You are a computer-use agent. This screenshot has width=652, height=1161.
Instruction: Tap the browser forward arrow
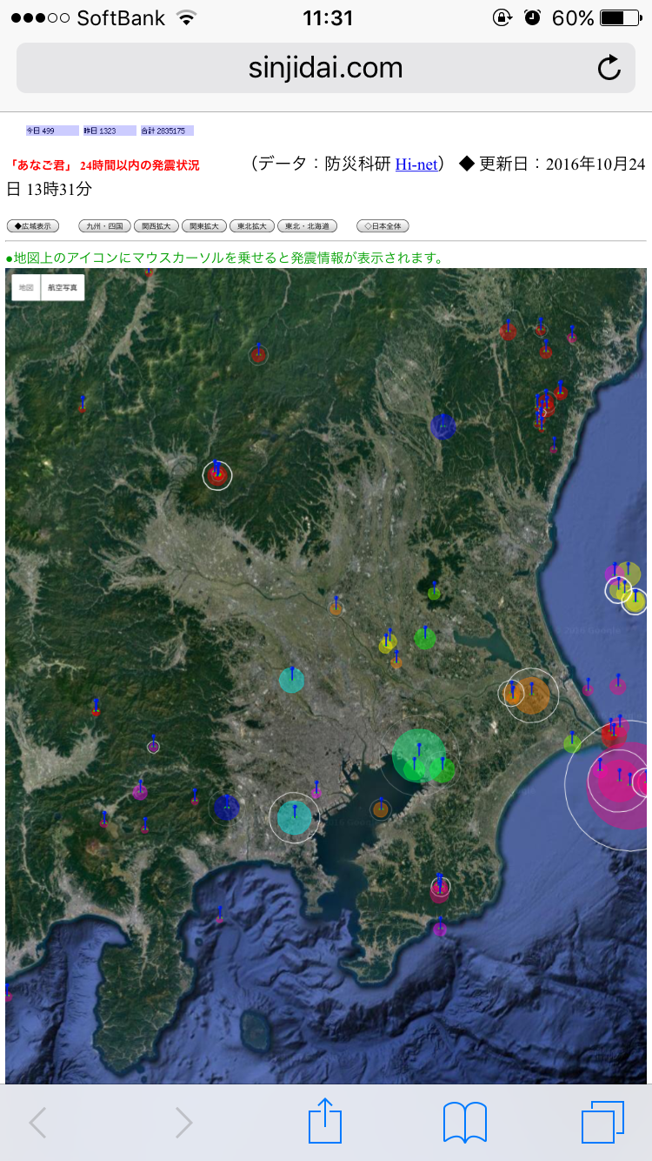(183, 1123)
